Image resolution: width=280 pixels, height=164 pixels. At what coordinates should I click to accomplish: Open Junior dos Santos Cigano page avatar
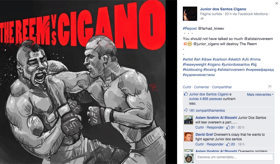[190, 14]
